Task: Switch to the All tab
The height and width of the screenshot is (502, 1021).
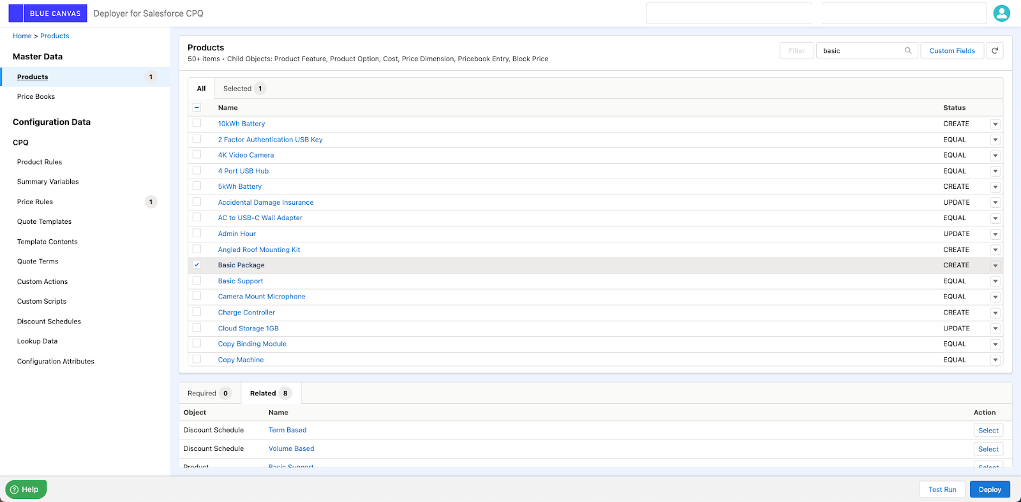Action: point(201,89)
